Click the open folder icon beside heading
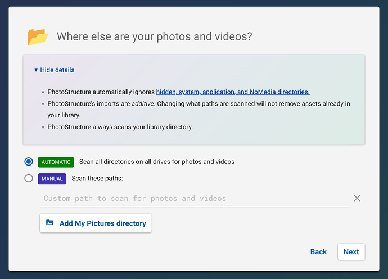This screenshot has height=279, width=388. [38, 37]
